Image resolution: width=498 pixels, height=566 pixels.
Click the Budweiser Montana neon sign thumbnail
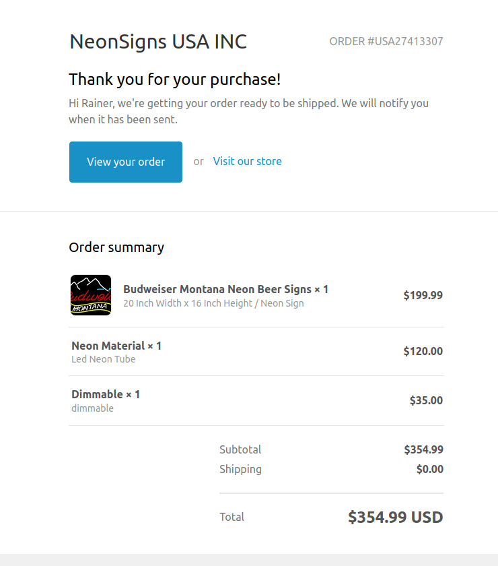click(90, 295)
